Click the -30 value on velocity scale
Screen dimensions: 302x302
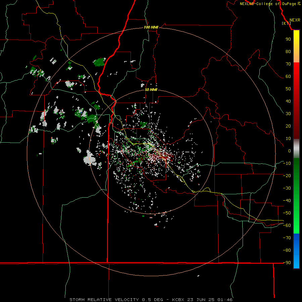287,188
